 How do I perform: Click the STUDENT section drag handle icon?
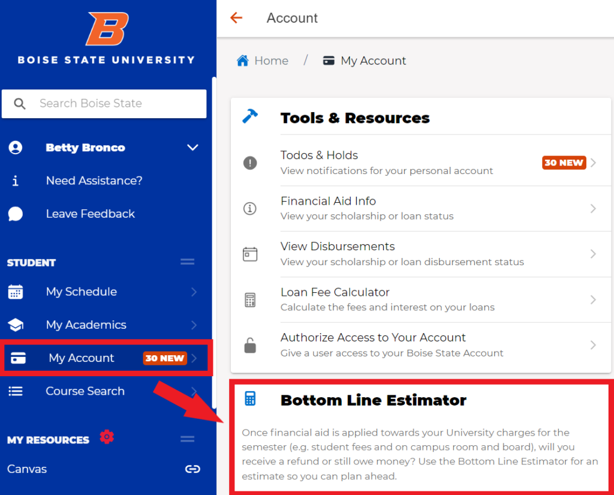coord(187,262)
